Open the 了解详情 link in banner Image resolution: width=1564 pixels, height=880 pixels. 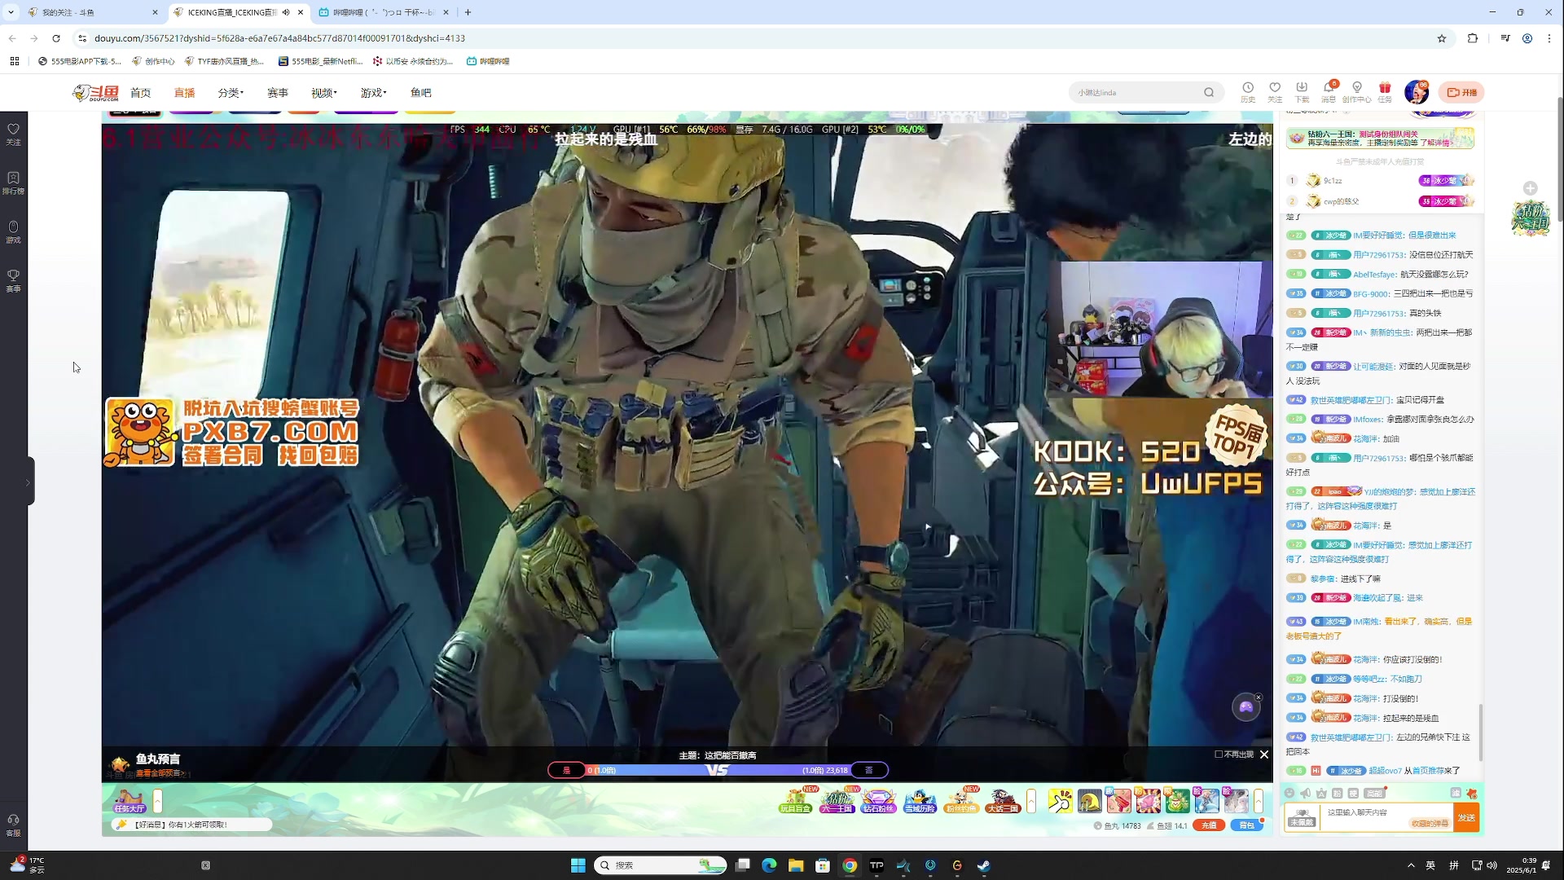1436,143
